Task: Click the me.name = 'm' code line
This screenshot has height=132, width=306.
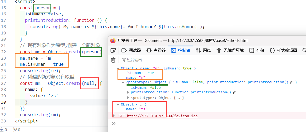Action: pyautogui.click(x=37, y=58)
